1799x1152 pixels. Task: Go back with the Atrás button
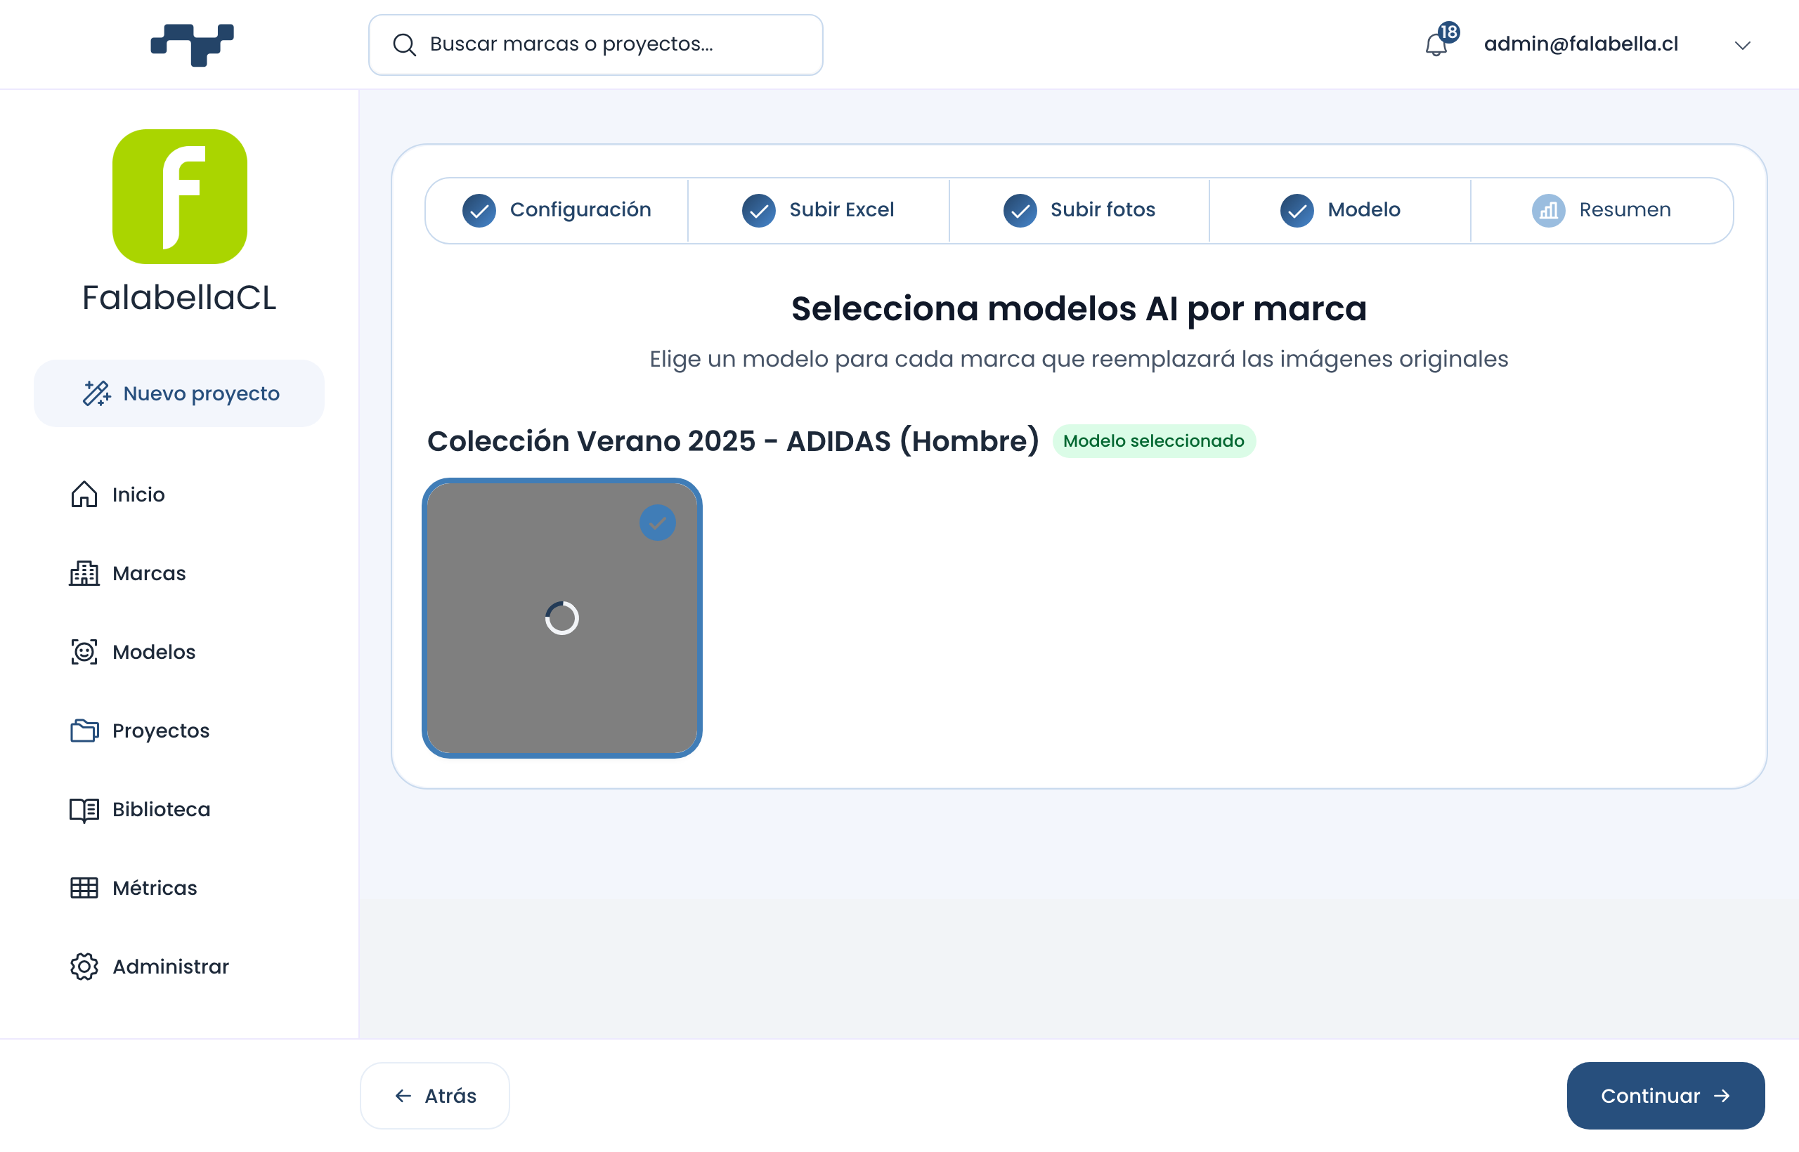[435, 1096]
